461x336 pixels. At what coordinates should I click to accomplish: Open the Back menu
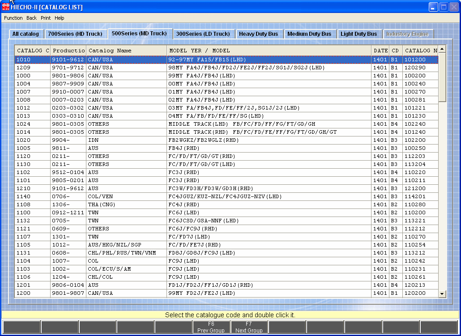click(31, 18)
